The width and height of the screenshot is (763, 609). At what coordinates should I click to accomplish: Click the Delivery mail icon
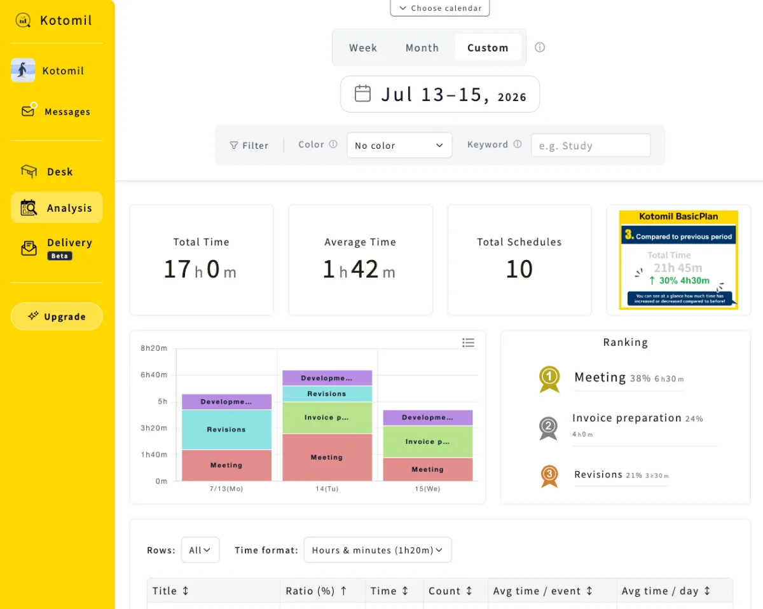(29, 248)
